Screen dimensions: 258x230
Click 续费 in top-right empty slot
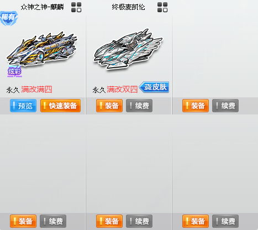[225, 106]
